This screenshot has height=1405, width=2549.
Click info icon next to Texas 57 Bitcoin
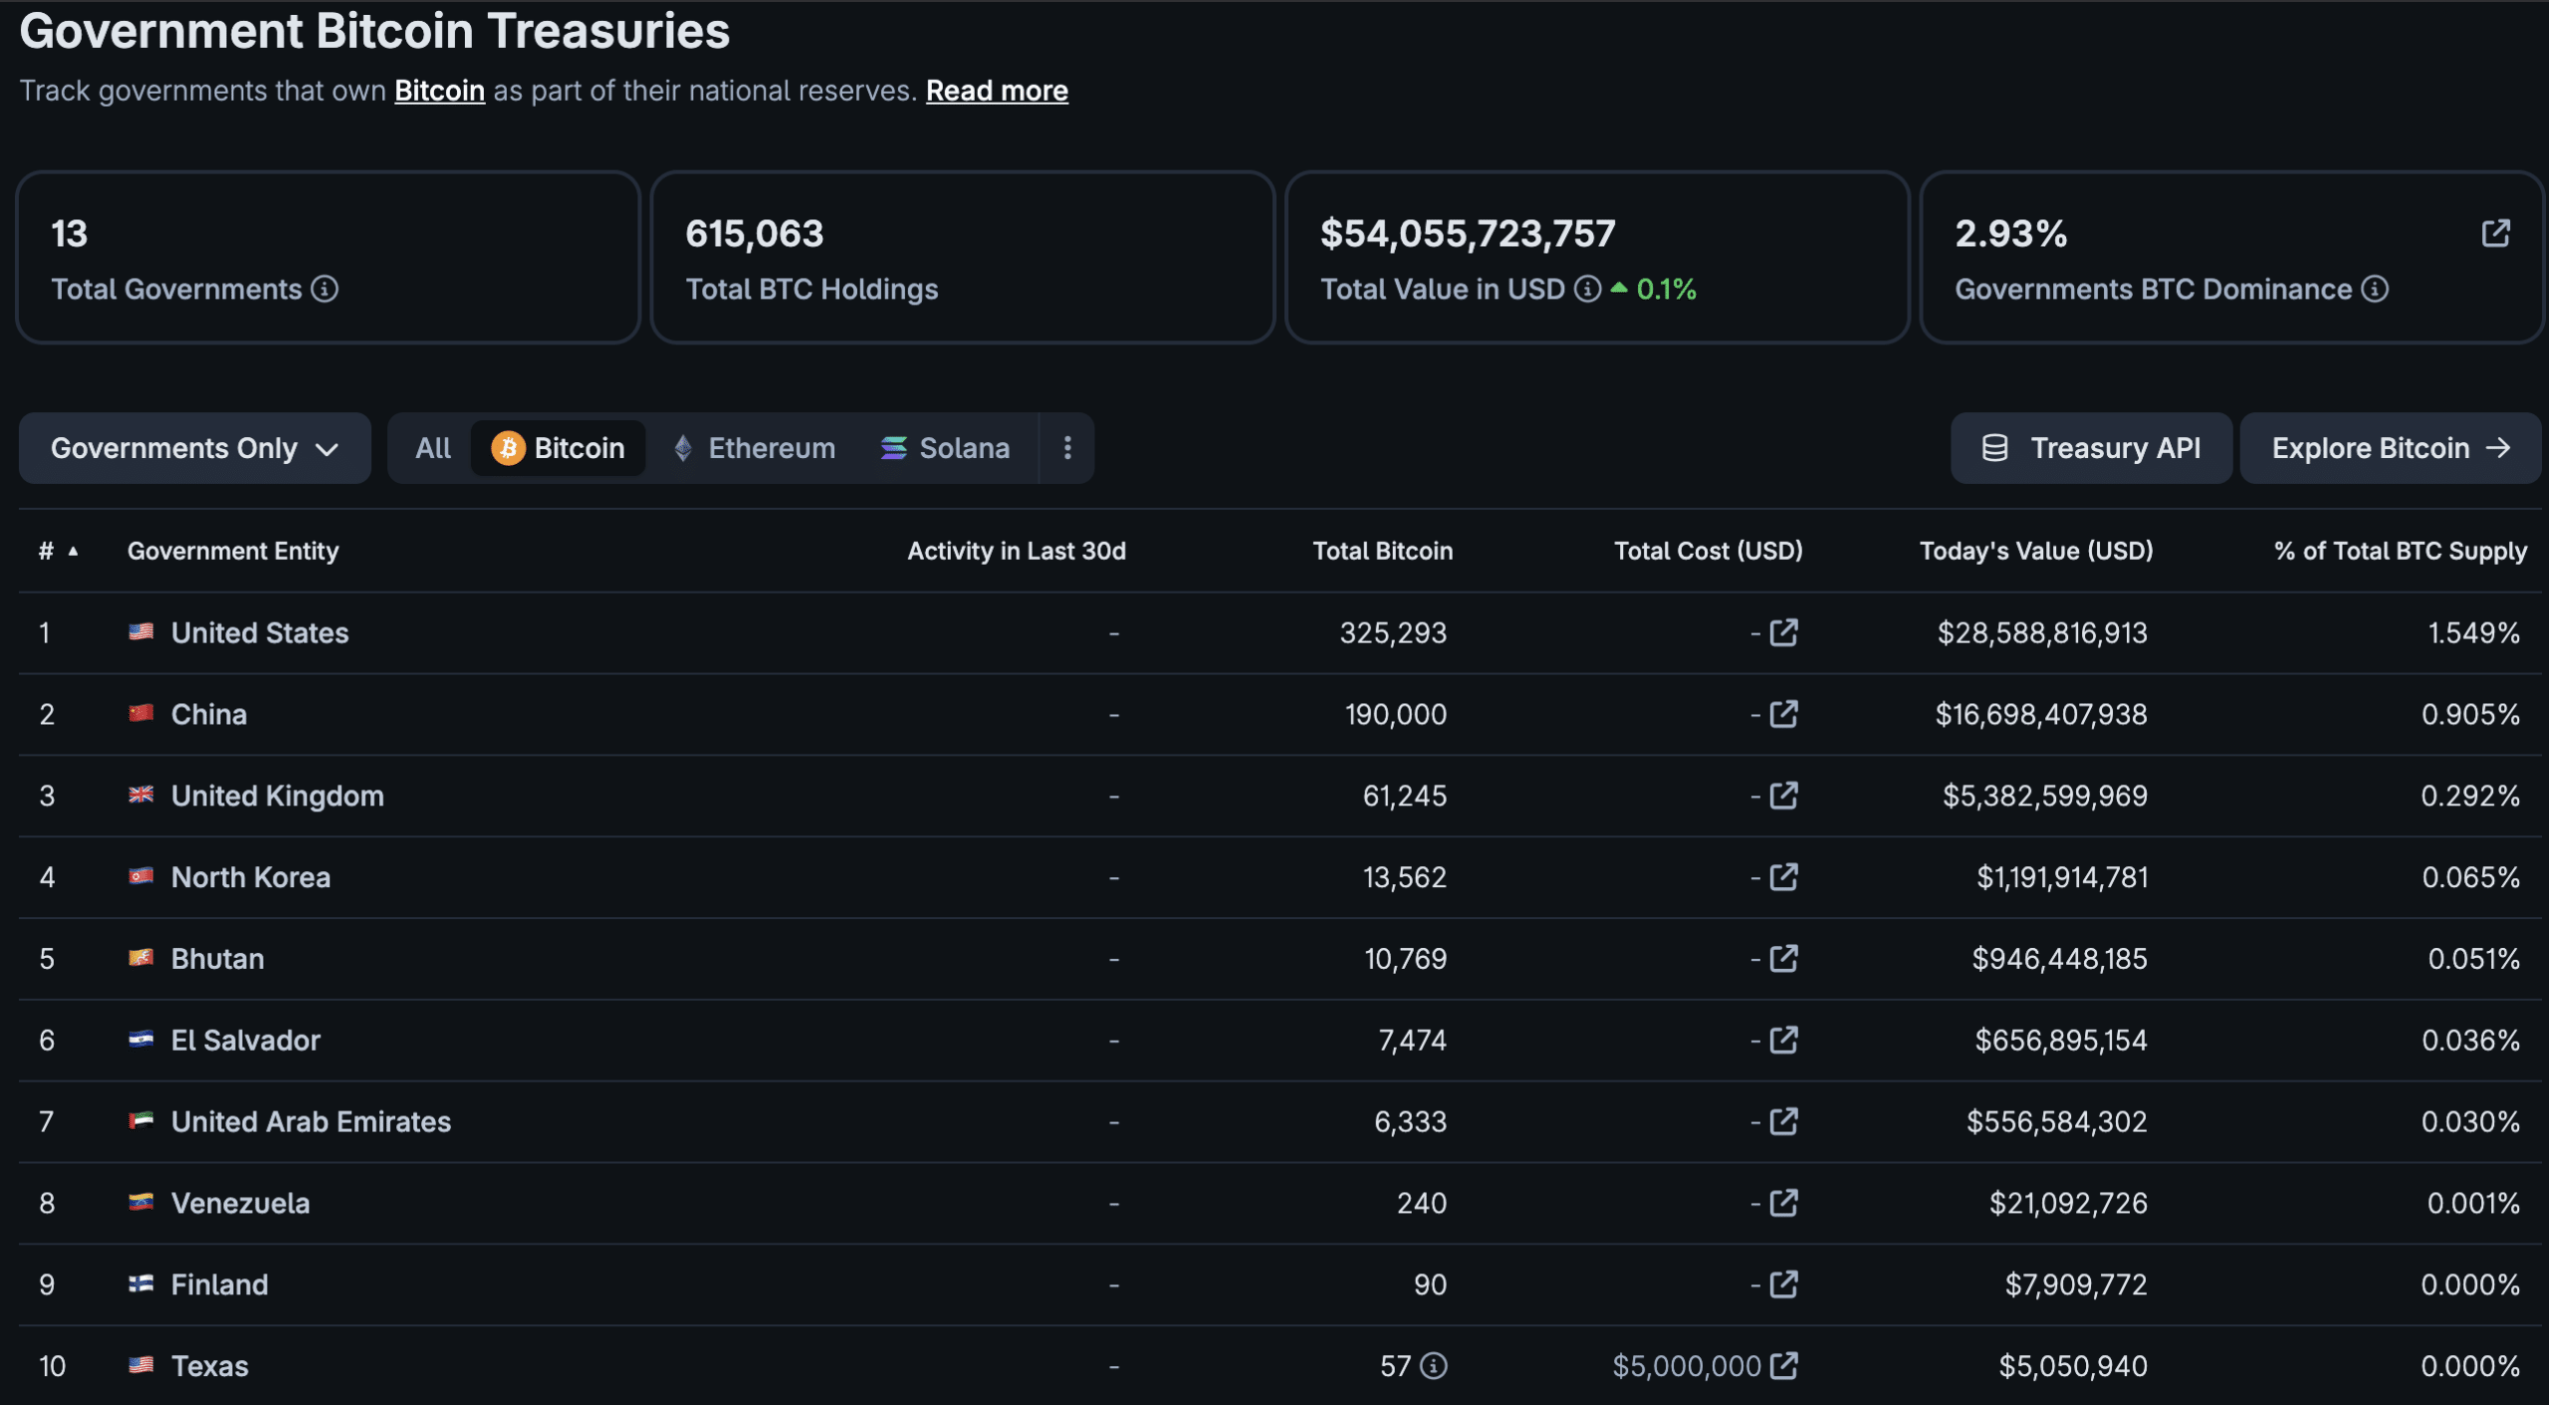click(x=1433, y=1365)
